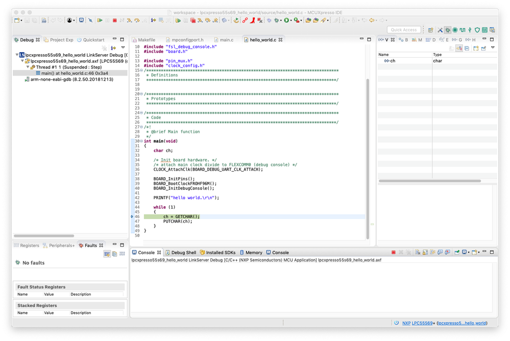This screenshot has width=510, height=341.
Task: Click the Step Over icon in toolbar
Action: pos(137,20)
